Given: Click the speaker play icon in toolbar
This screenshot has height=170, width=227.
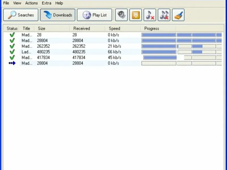Looking at the screenshot, I should [121, 15].
